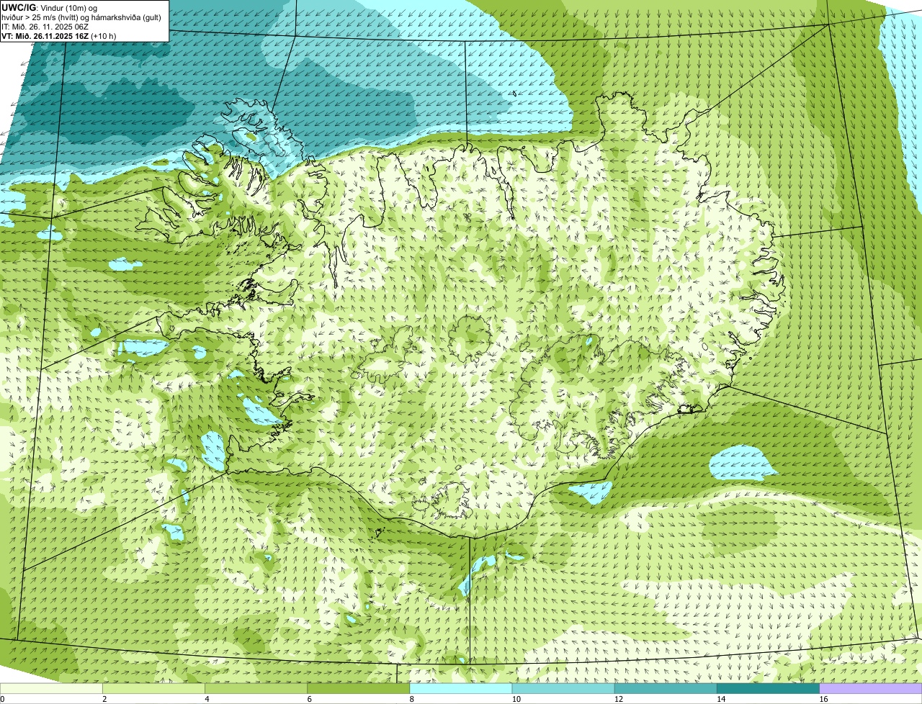This screenshot has width=922, height=704.
Task: Click the 'VT: Mið. 26.11.2025 16Z (+10 h)' line
Action: pos(58,36)
